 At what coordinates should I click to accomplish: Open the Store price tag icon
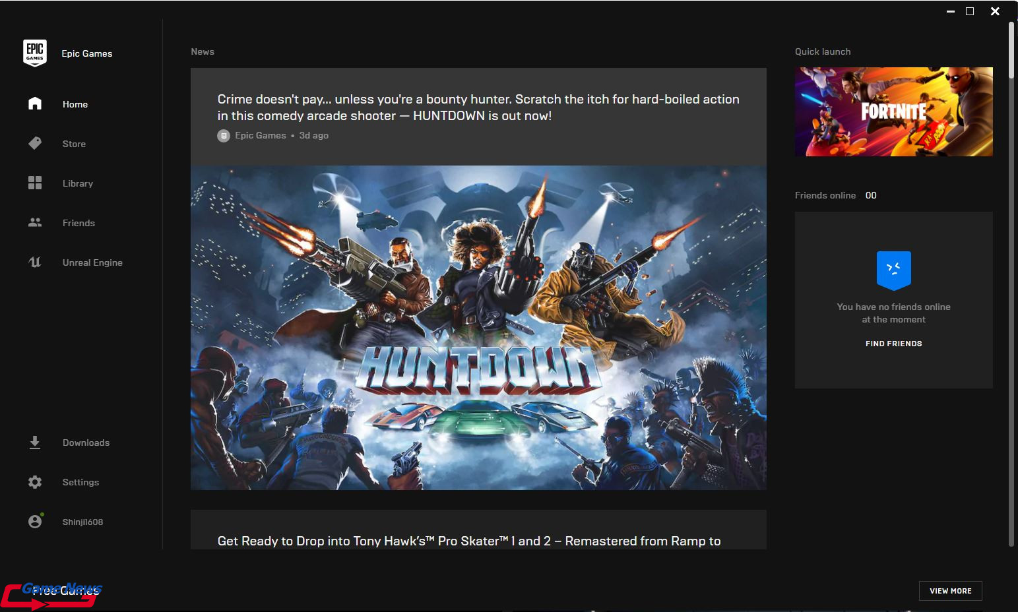coord(35,143)
